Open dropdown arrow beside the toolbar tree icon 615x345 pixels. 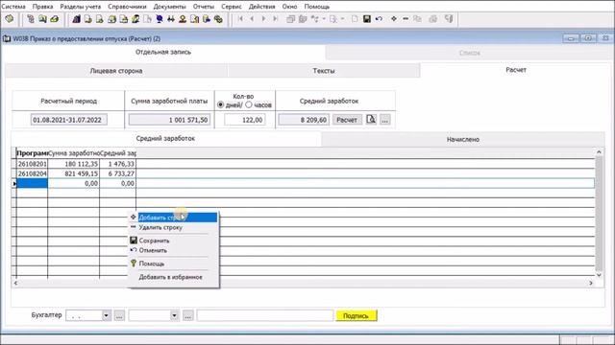[x=324, y=19]
